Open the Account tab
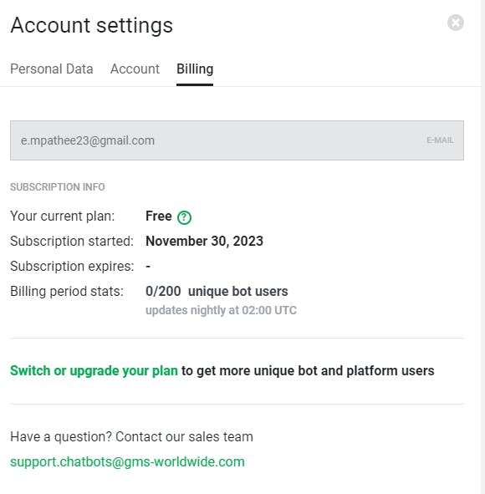485x494 pixels. point(135,69)
